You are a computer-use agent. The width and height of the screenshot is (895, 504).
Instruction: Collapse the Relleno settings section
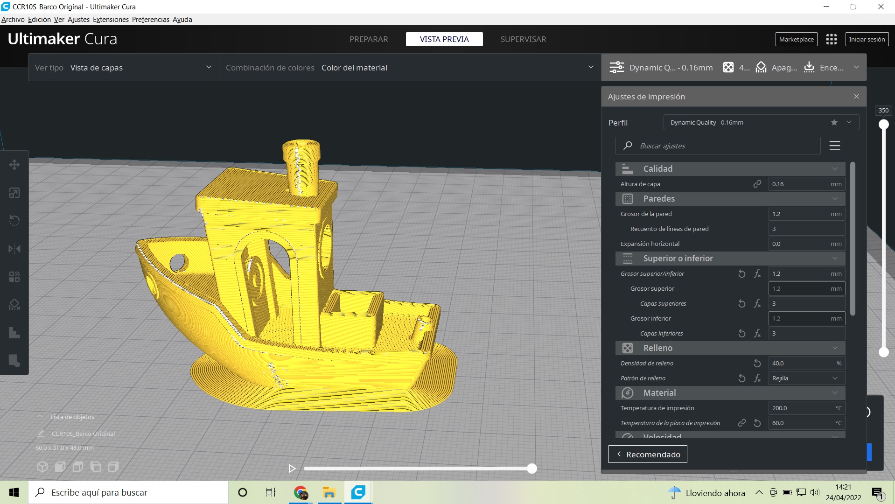coord(730,348)
